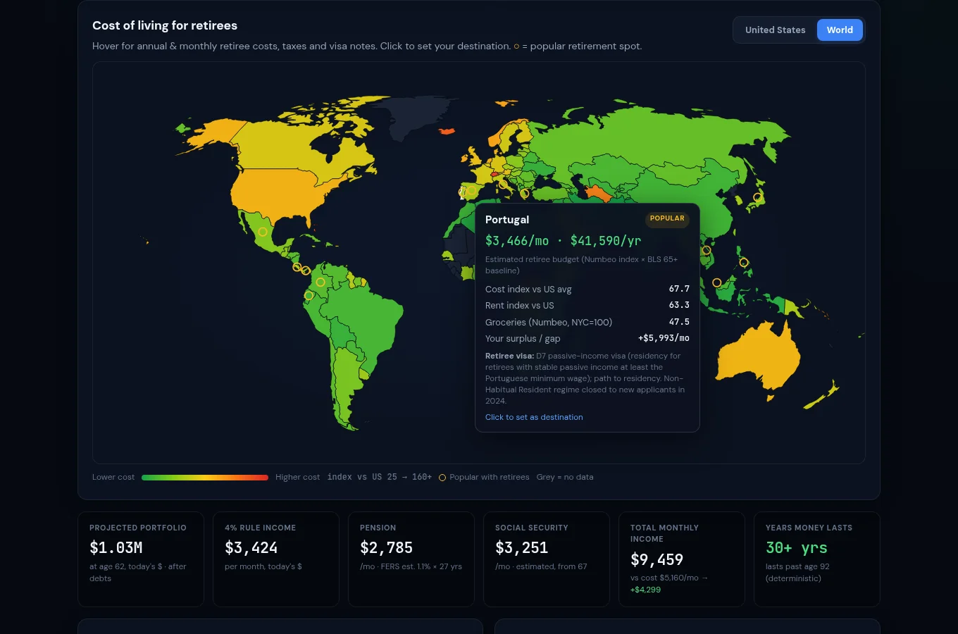Viewport: 958px width, 634px height.
Task: Click the popular-spot marker on Costa Rica
Action: point(297,267)
